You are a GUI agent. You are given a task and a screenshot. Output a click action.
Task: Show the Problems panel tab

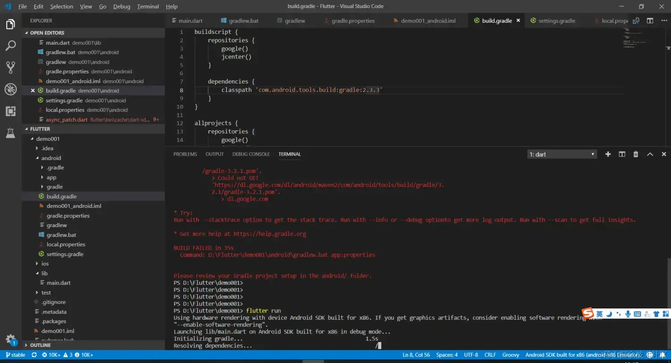pyautogui.click(x=185, y=154)
